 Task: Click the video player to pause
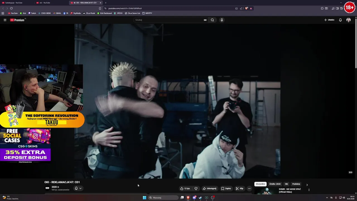click(177, 101)
